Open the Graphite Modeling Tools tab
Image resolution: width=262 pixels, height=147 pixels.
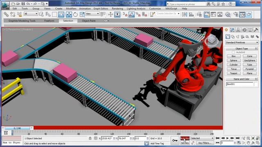tap(22, 21)
